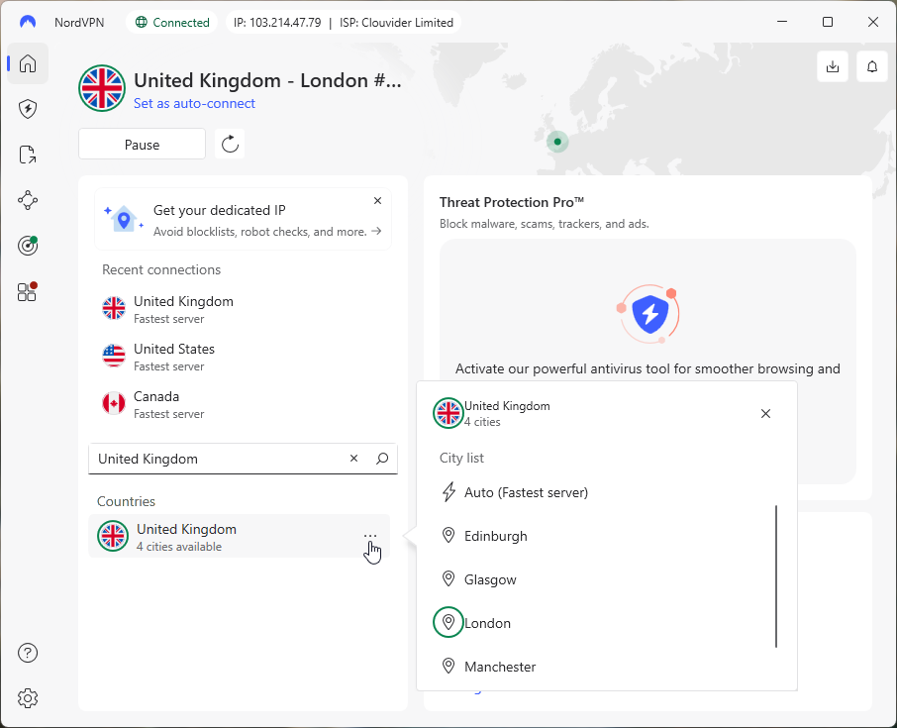The image size is (897, 728).
Task: Click Set as auto-connect link
Action: 194,104
